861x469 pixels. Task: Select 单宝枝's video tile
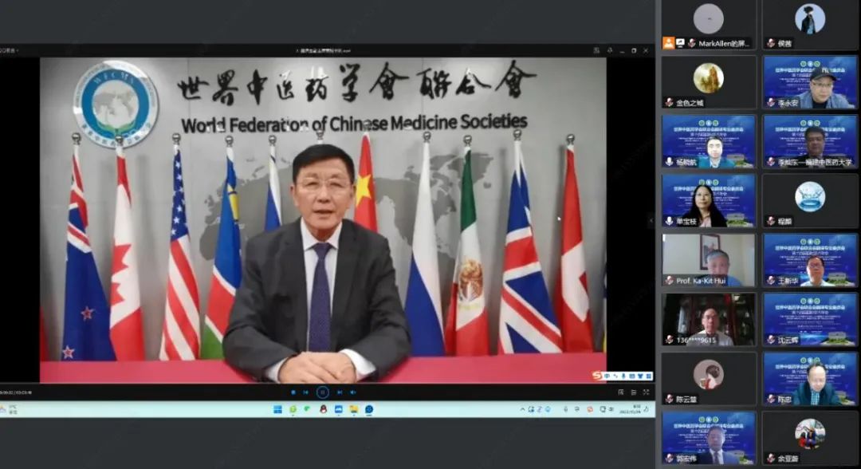pyautogui.click(x=709, y=200)
